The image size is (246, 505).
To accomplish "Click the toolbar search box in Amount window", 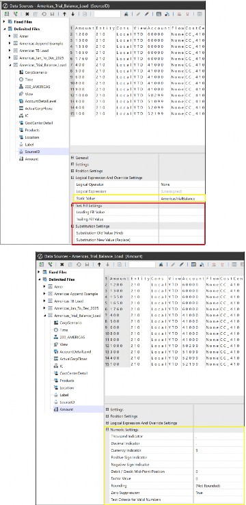I will [x=142, y=264].
